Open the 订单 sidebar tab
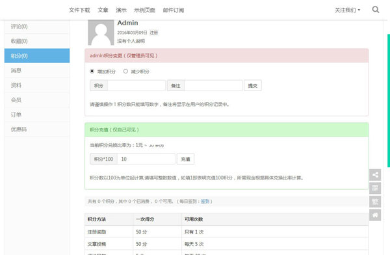390x255 pixels. click(37, 114)
